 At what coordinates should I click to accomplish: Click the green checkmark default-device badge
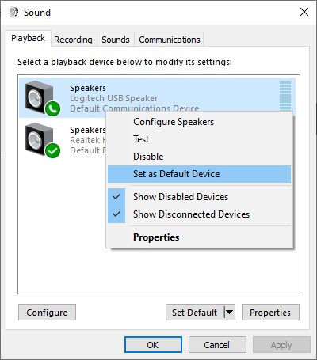pos(52,150)
